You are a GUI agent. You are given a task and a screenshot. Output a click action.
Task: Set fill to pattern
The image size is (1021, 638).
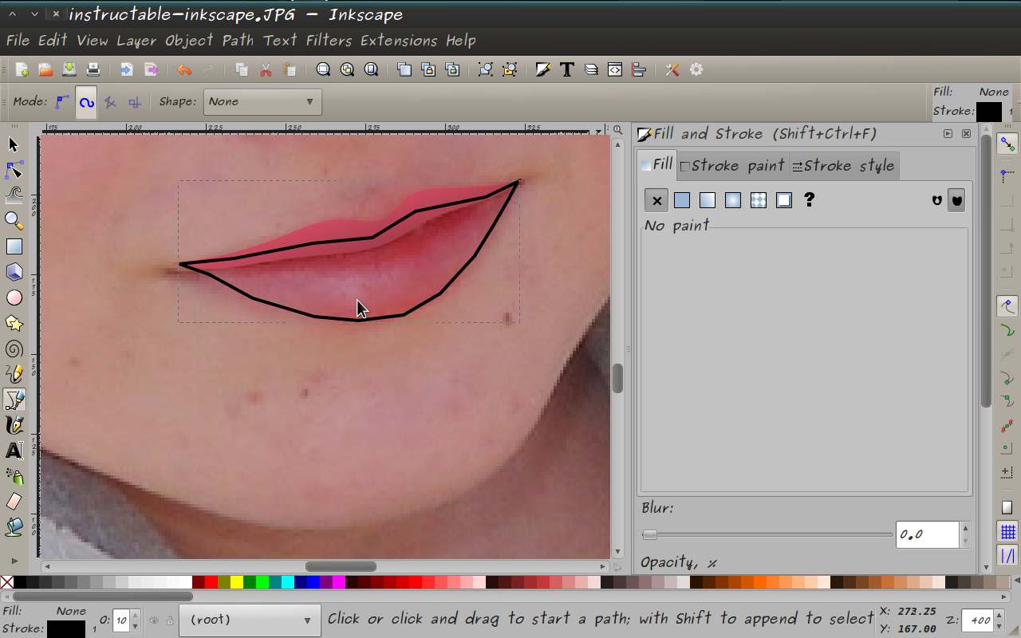click(x=757, y=200)
